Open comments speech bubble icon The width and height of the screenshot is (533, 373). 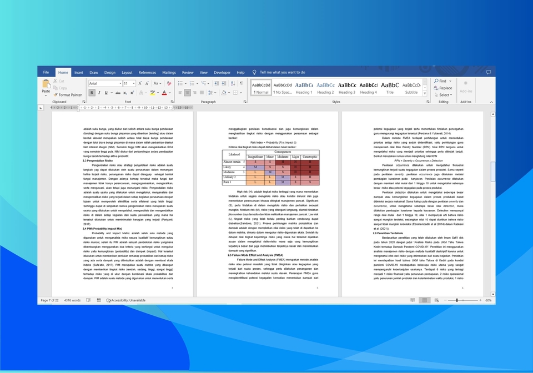point(489,72)
